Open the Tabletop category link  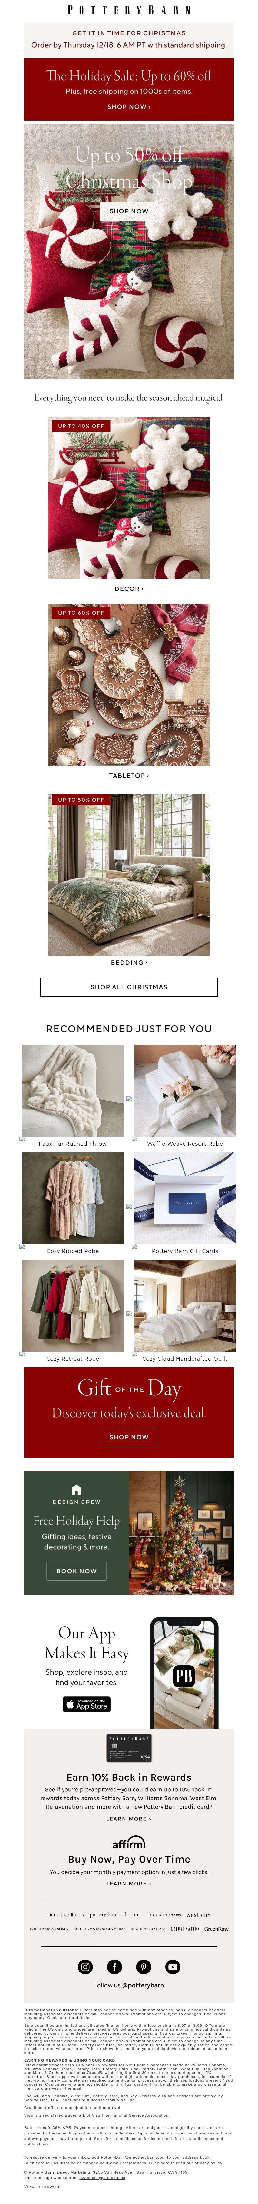click(129, 775)
